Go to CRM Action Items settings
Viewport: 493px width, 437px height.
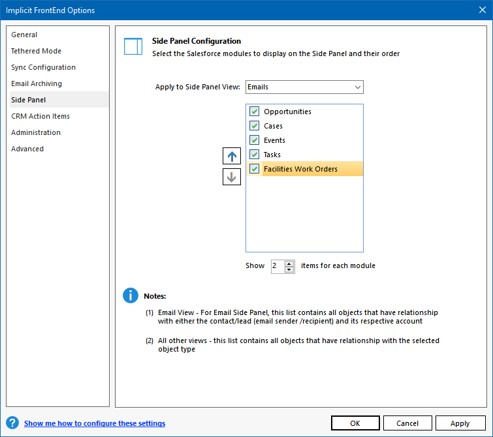(40, 116)
